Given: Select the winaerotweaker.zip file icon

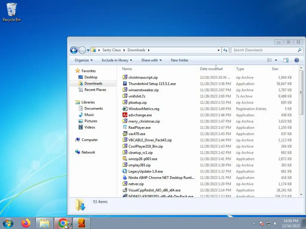Looking at the screenshot, I should [x=125, y=90].
